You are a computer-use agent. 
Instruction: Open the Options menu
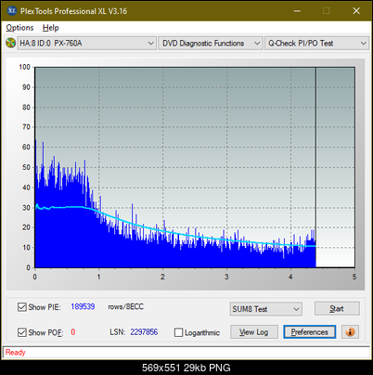19,28
